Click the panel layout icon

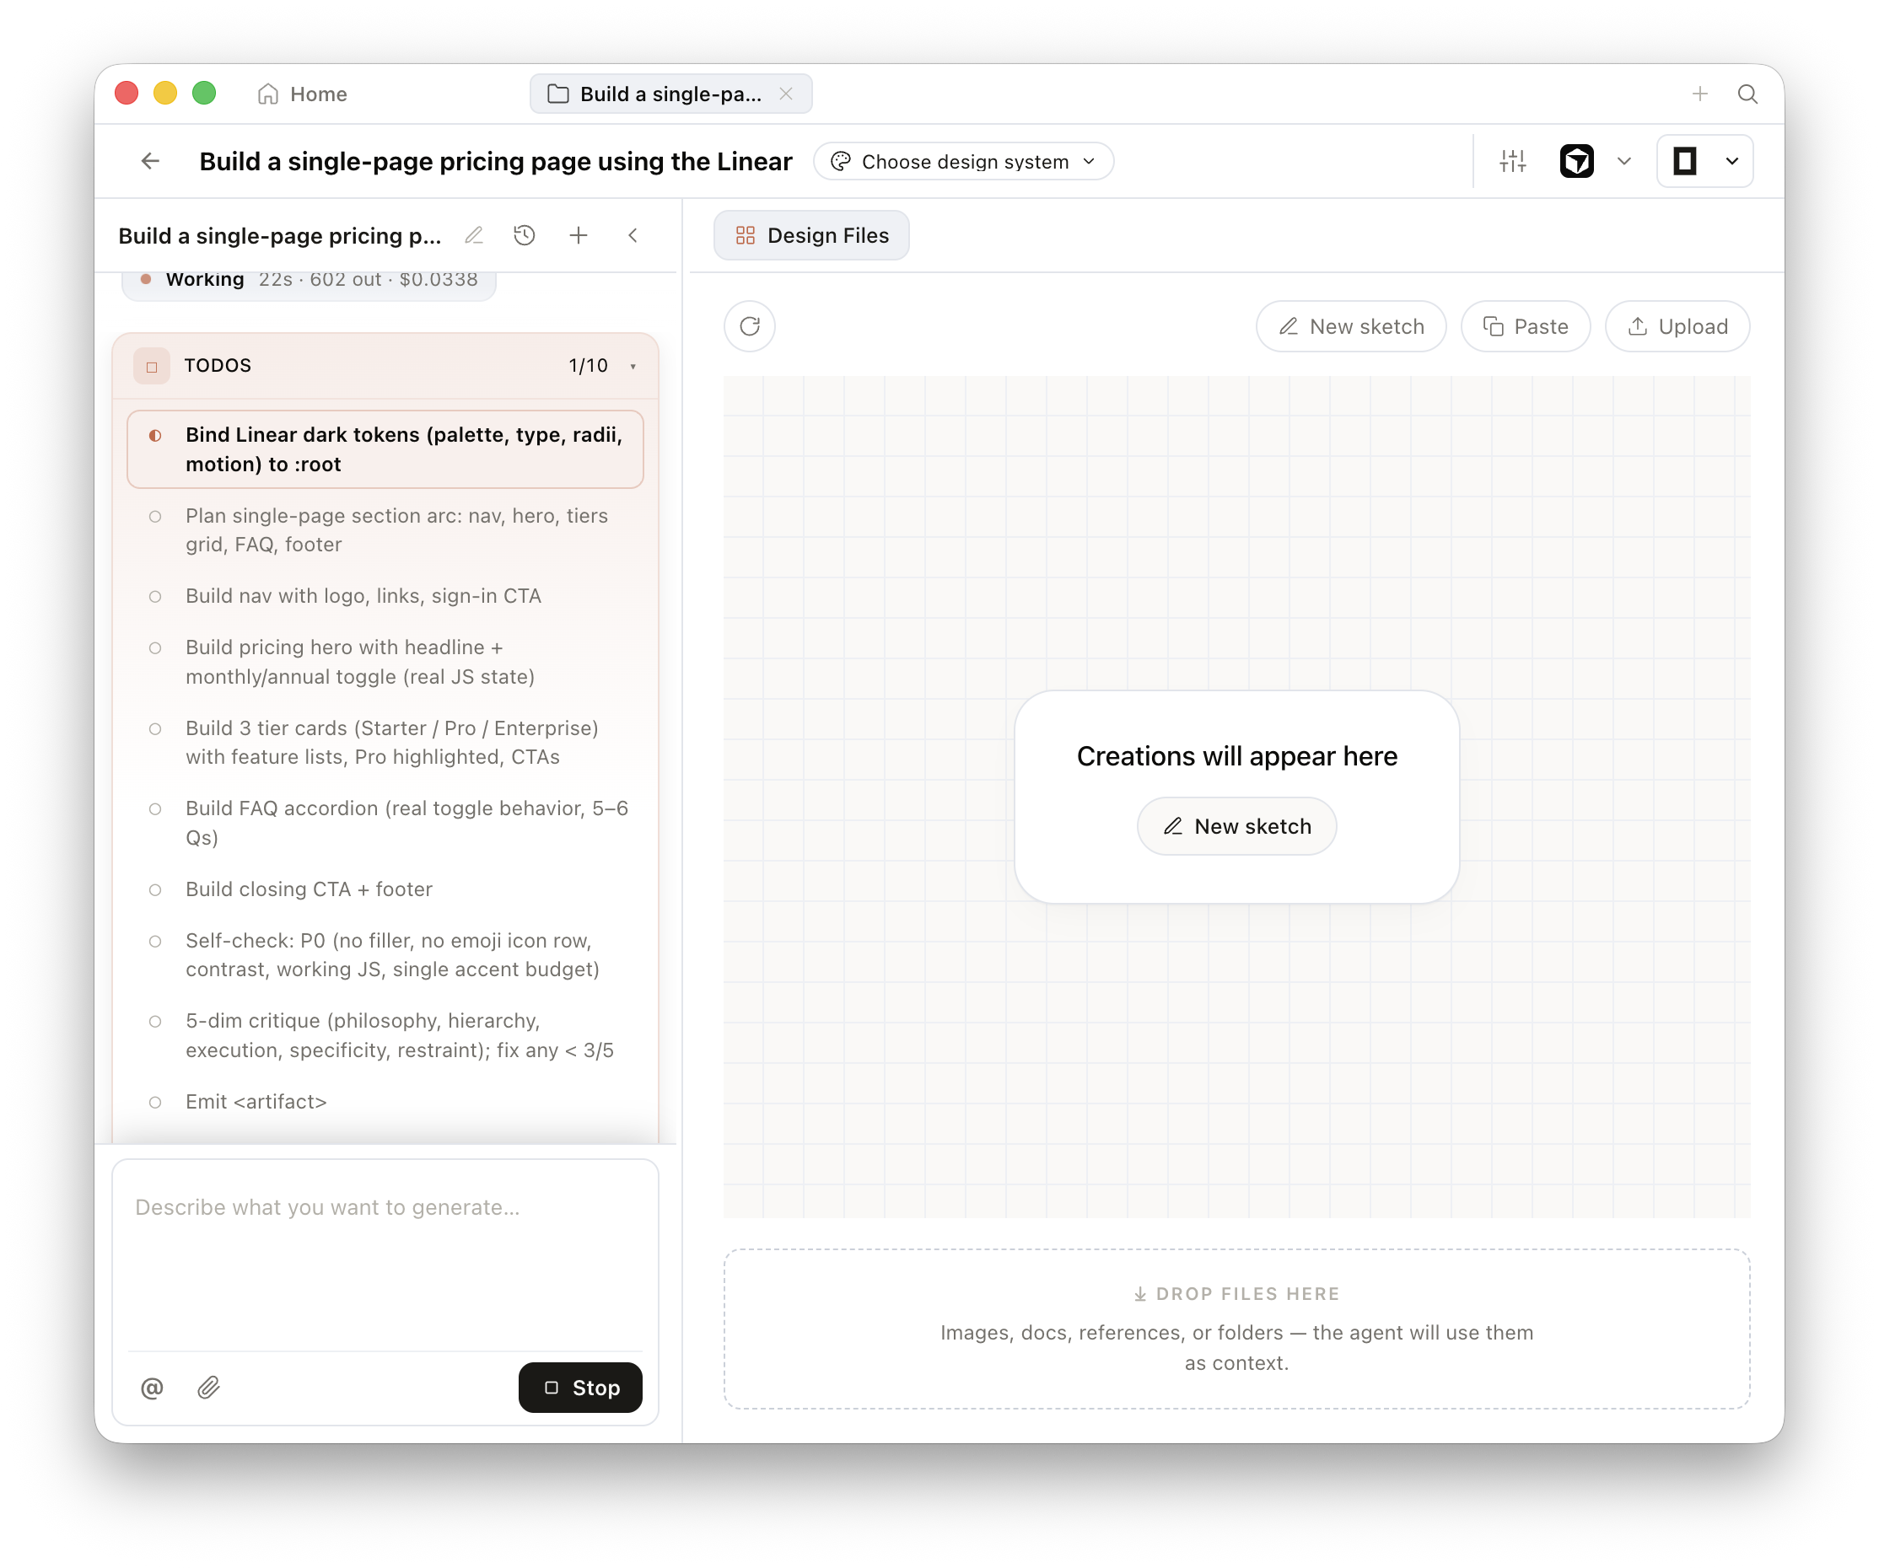[x=1684, y=161]
